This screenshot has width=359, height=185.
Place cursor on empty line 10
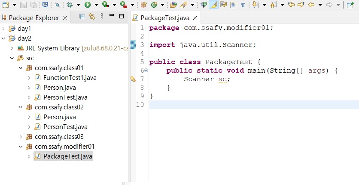[254, 105]
